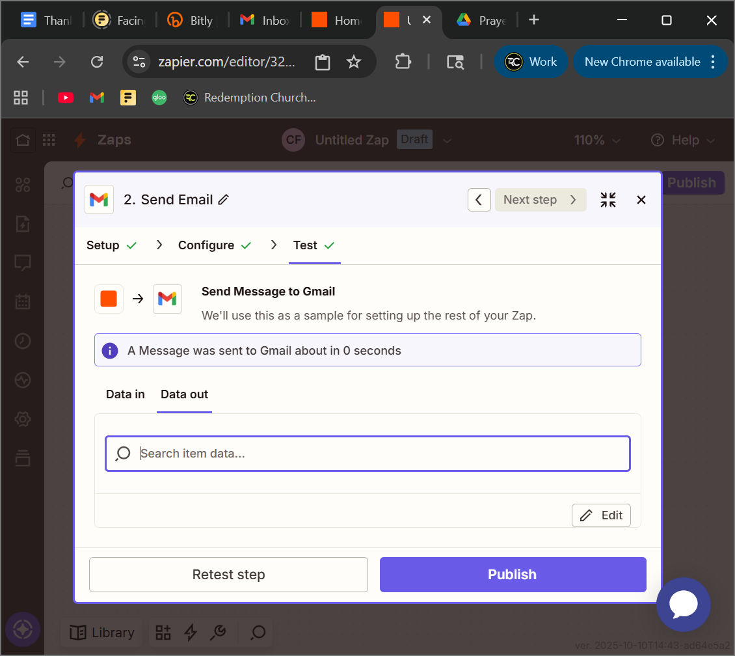Click the pencil icon to rename Send Email
Image resolution: width=735 pixels, height=656 pixels.
point(224,200)
